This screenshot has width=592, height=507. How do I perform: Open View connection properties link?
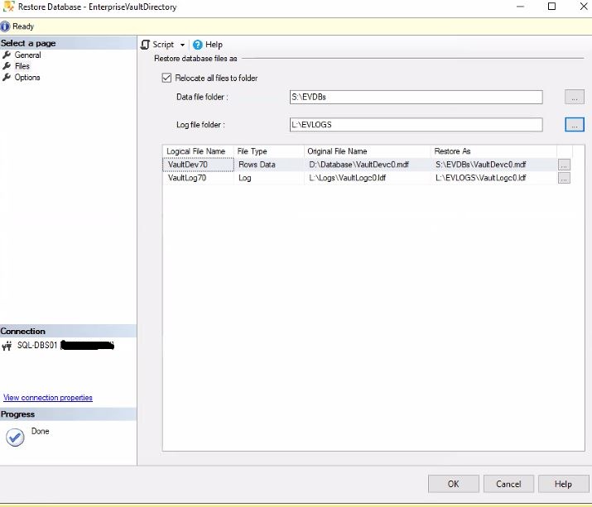pos(48,398)
